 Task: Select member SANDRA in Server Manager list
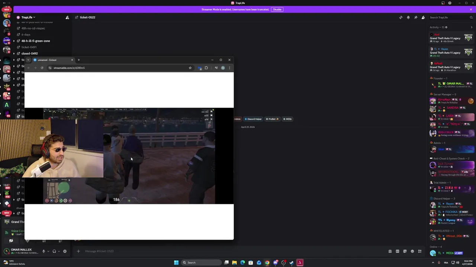[x=451, y=109]
